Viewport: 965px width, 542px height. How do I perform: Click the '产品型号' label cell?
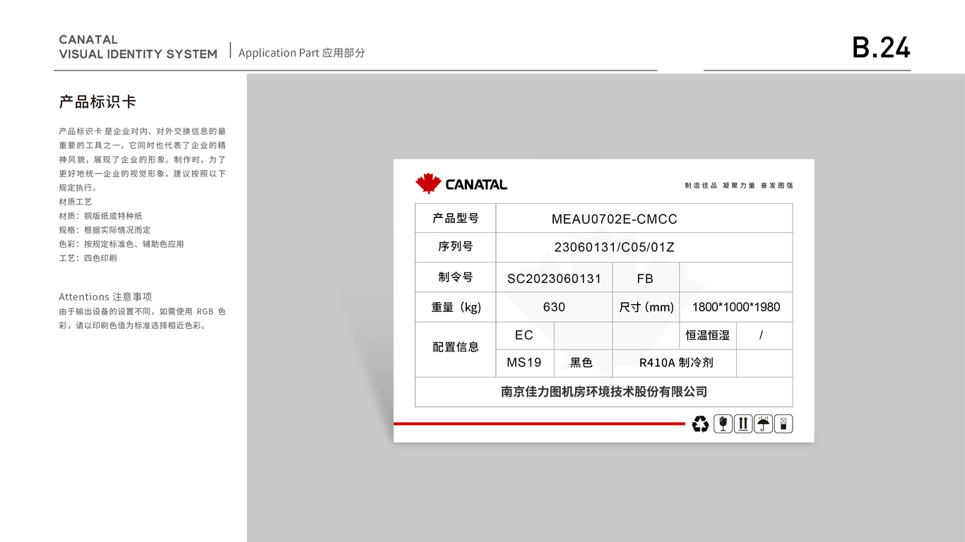pos(456,218)
